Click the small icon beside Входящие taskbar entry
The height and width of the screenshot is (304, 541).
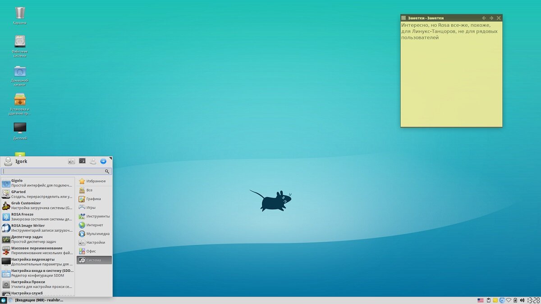click(10, 300)
